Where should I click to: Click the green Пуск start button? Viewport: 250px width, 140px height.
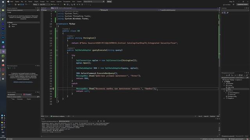[x=54, y=5]
